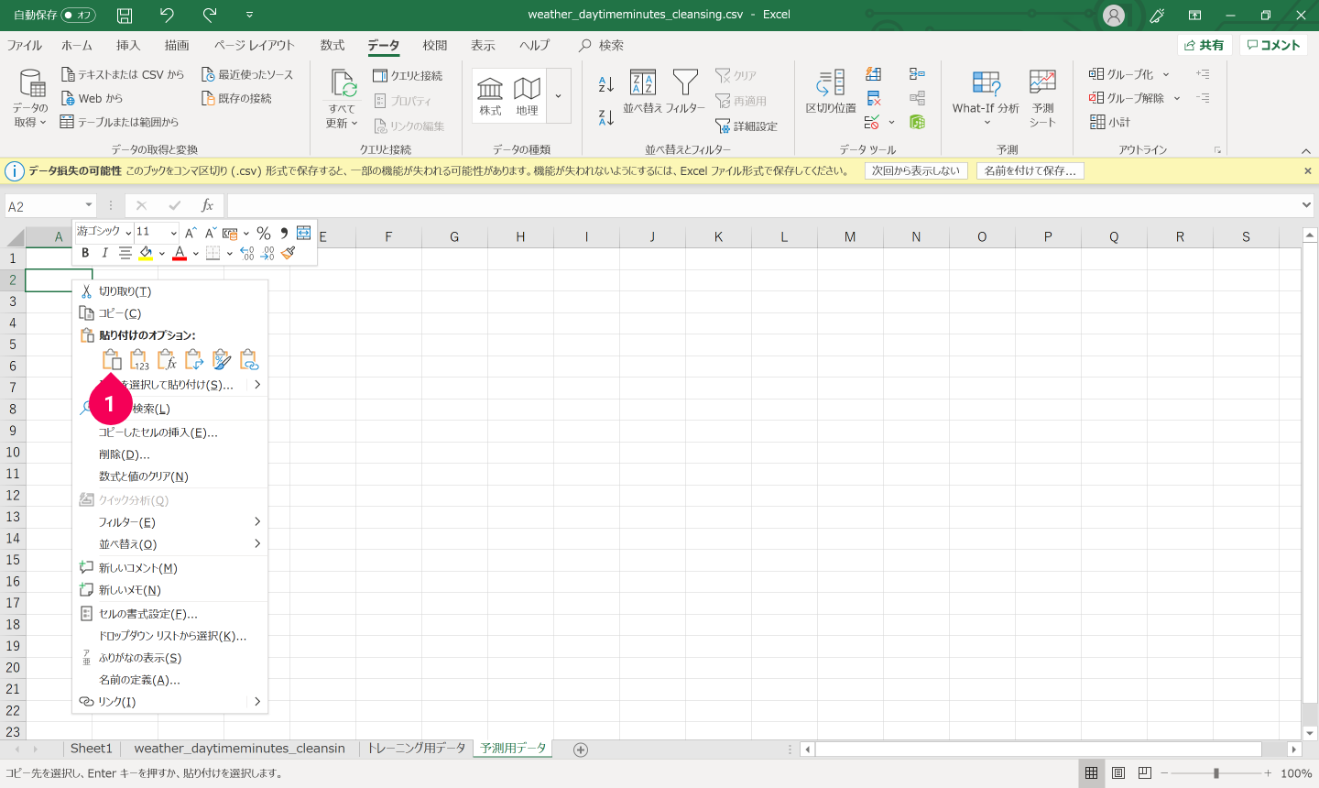This screenshot has height=788, width=1319.
Task: Pick font color in mini toolbar
Action: (x=180, y=253)
